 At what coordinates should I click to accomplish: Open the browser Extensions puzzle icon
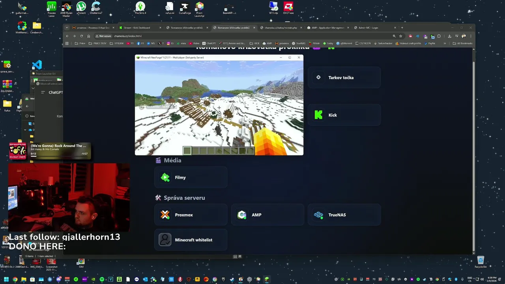(439, 36)
